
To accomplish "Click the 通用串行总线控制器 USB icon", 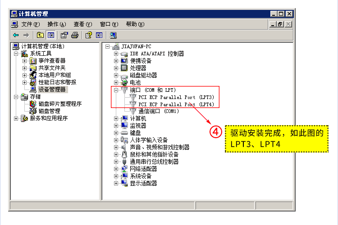I will [x=124, y=162].
